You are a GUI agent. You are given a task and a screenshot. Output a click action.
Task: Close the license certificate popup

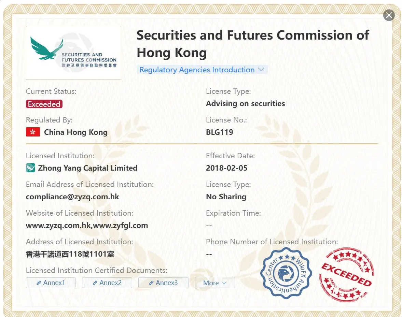(389, 15)
